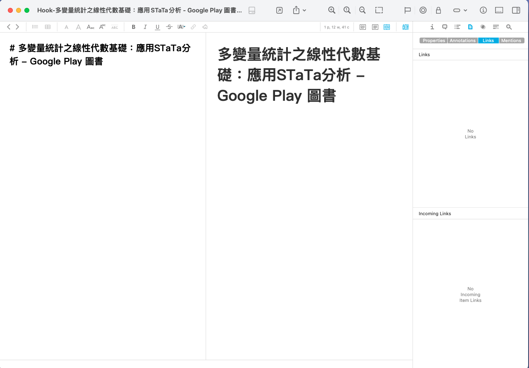The width and height of the screenshot is (529, 368).
Task: Show the Info inspector pane
Action: tap(432, 27)
